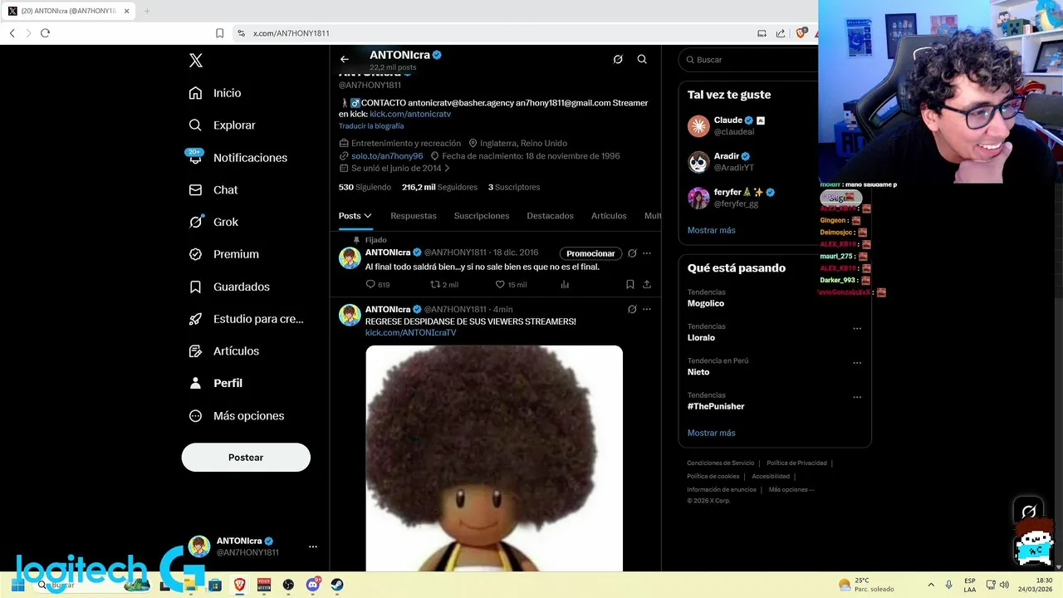Switch to the Suscripciones tab

(x=482, y=216)
